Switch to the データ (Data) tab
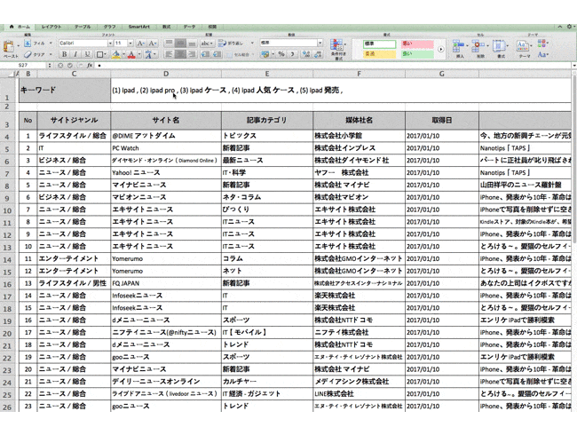The image size is (577, 435). 189,27
